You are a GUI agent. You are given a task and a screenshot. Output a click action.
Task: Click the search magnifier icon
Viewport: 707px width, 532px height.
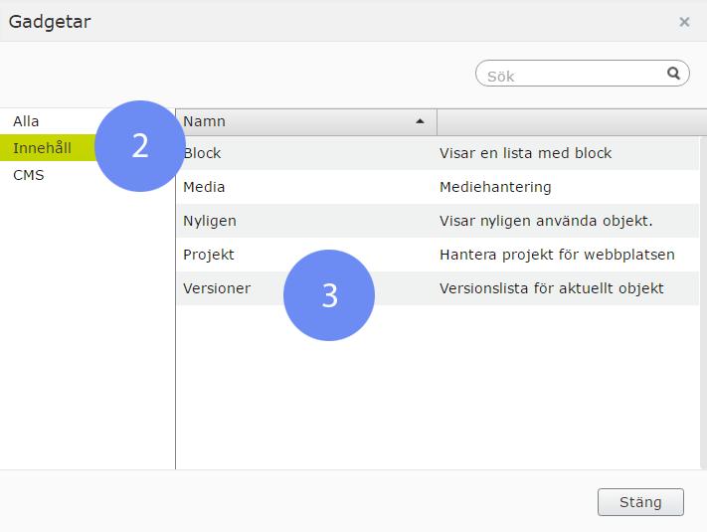[673, 73]
